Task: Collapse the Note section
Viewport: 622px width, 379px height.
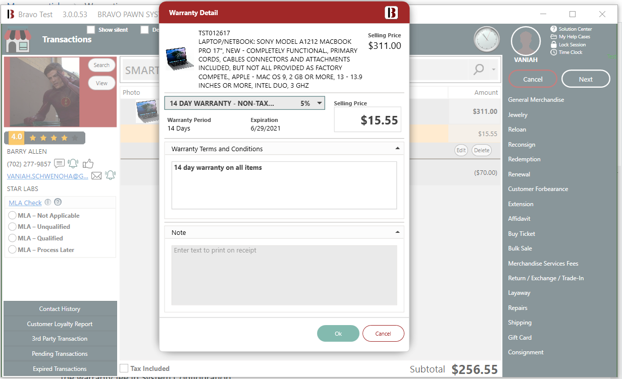Action: coord(397,232)
